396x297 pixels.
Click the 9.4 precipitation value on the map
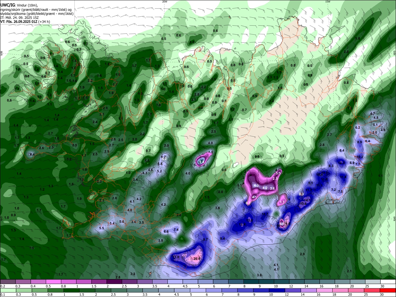point(222,239)
